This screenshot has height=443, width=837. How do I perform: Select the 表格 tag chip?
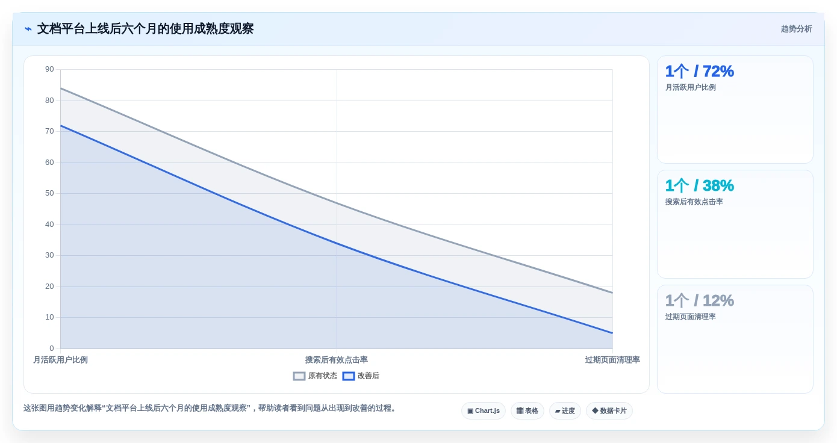pos(527,411)
